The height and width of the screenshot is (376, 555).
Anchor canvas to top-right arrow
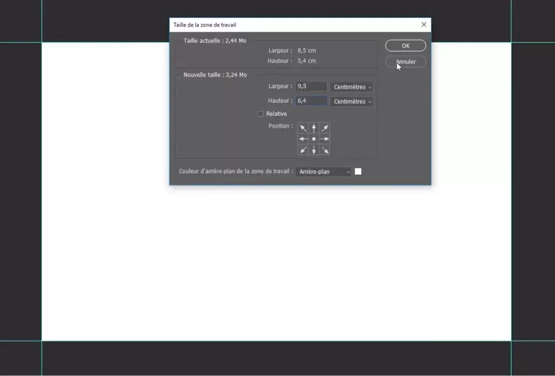(325, 128)
